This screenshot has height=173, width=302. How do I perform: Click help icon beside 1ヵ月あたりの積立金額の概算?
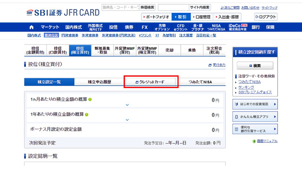point(90,100)
